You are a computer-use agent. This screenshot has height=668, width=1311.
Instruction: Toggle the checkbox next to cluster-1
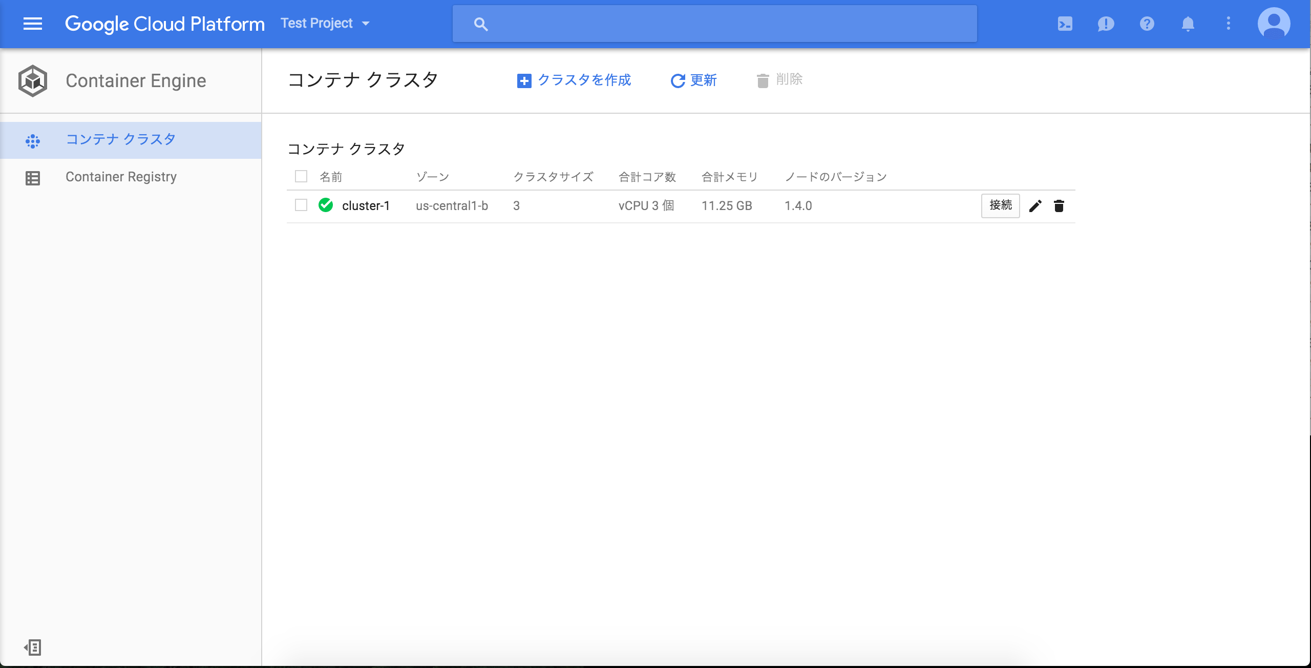(x=301, y=204)
